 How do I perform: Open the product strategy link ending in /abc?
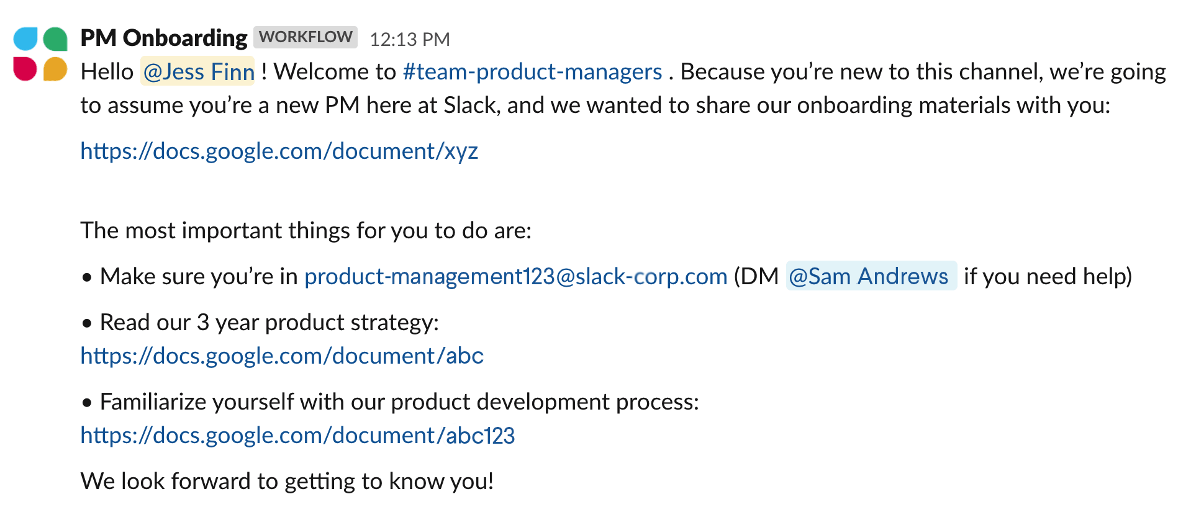(x=282, y=356)
